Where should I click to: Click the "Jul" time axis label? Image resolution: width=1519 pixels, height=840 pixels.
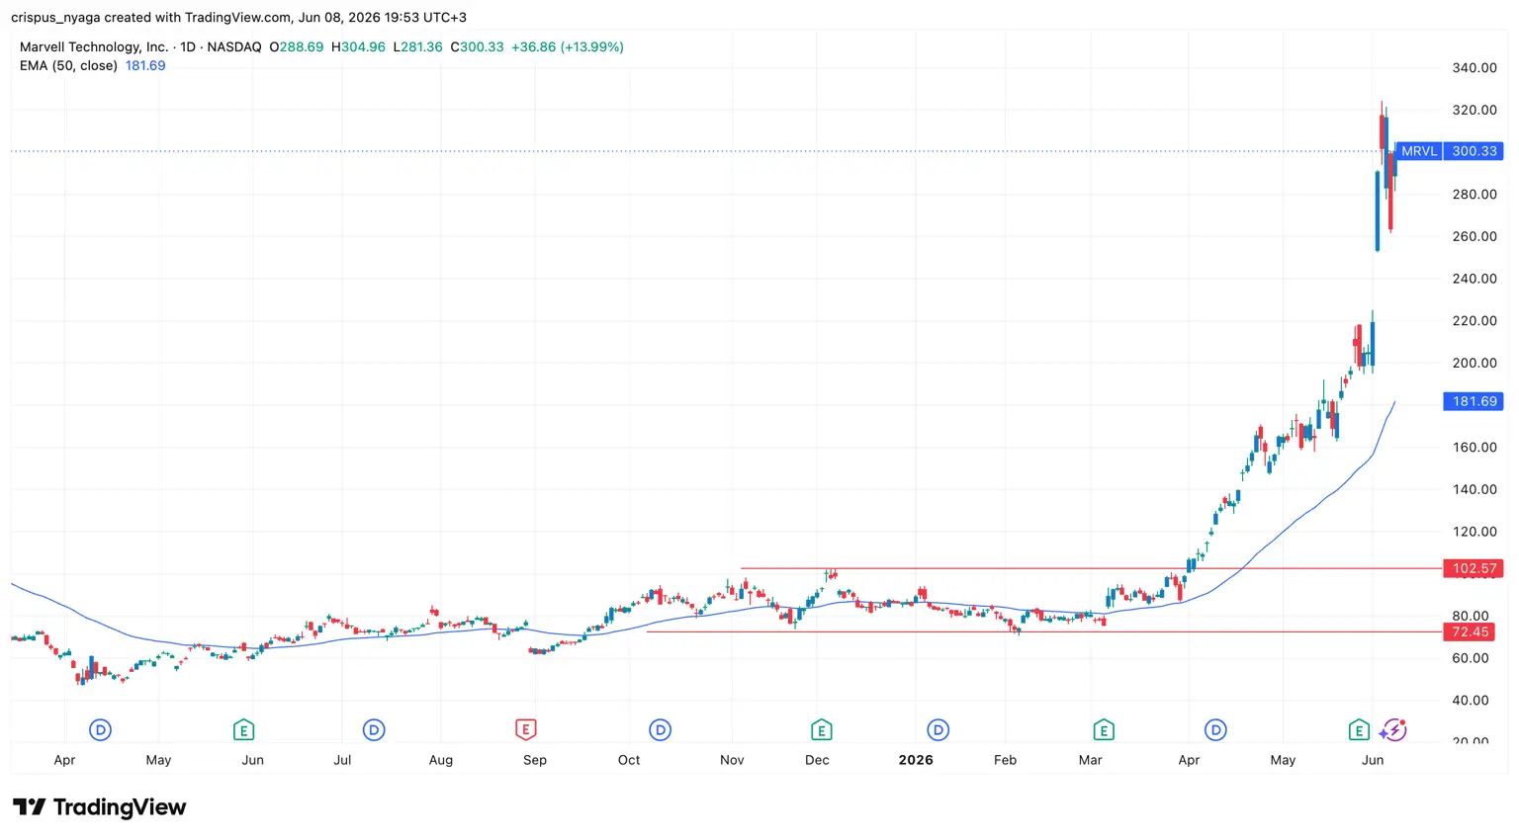(x=342, y=760)
